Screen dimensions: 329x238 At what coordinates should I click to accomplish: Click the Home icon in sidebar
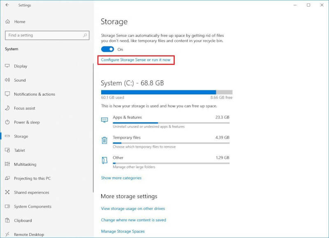coord(8,22)
